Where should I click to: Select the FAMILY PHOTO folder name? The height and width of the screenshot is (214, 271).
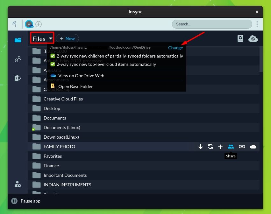click(x=59, y=147)
